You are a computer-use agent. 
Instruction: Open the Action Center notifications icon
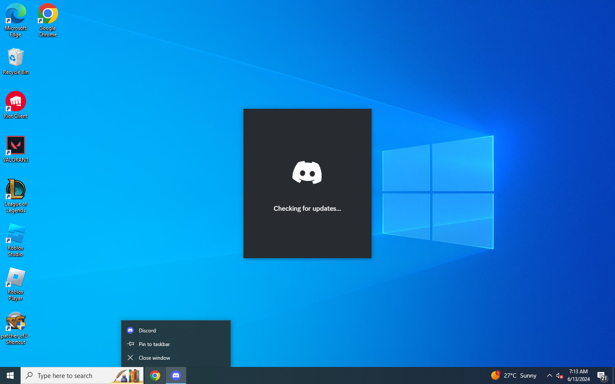[x=602, y=375]
